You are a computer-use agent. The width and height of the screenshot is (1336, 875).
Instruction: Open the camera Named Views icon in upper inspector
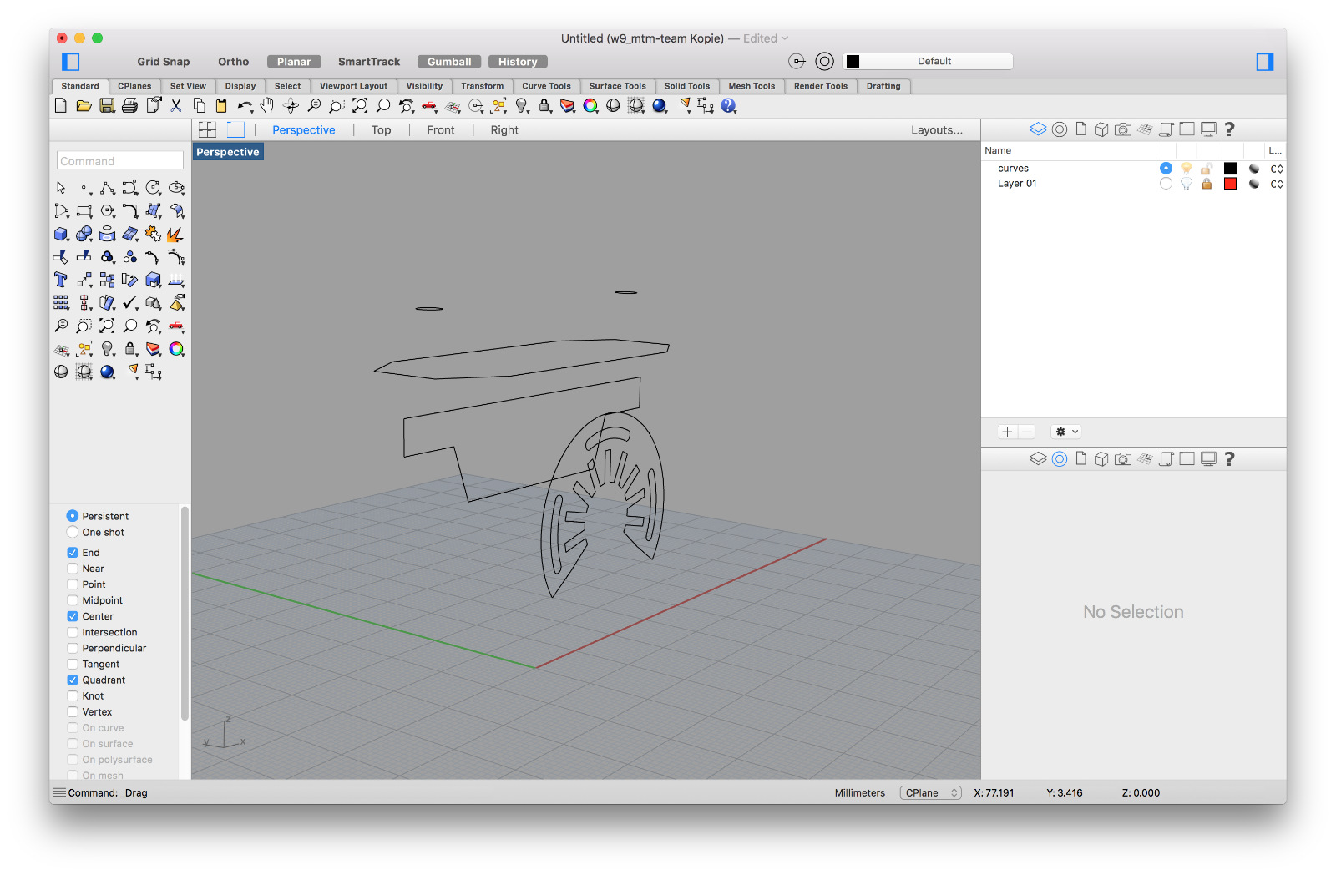(1123, 129)
